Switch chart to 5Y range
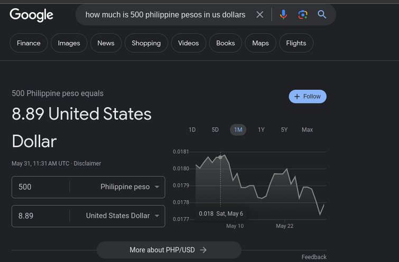399x262 pixels. coord(284,130)
